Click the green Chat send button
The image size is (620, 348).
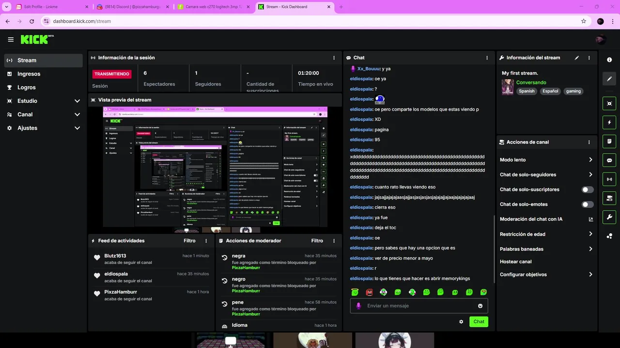(x=479, y=321)
